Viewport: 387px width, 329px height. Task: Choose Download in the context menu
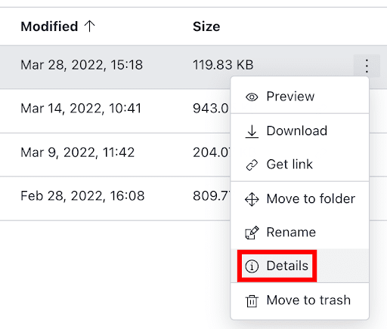point(300,131)
